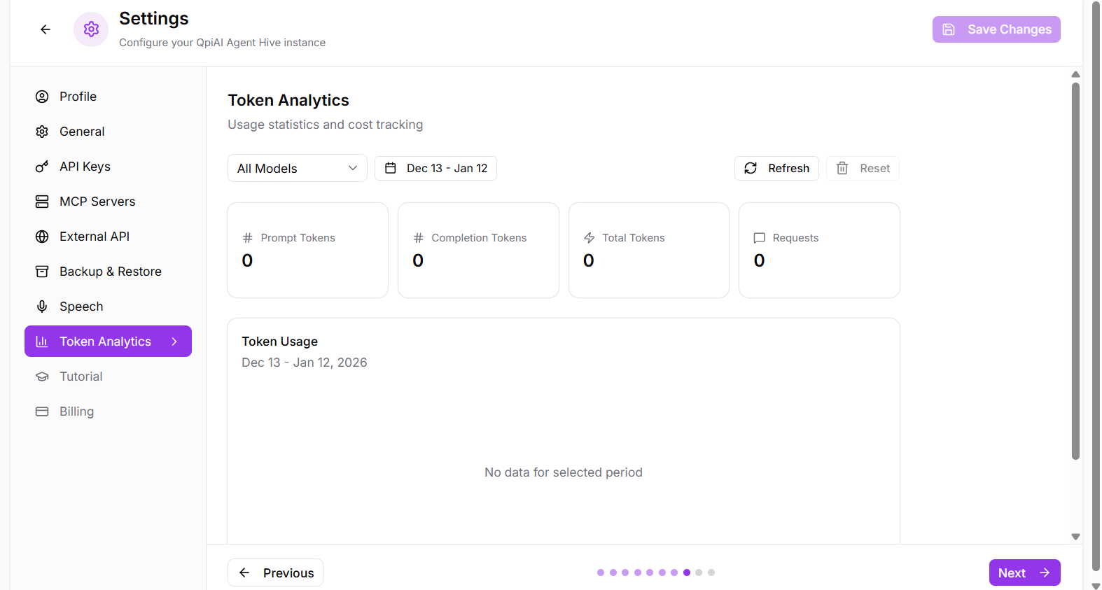Click the MCP Servers server icon

42,202
